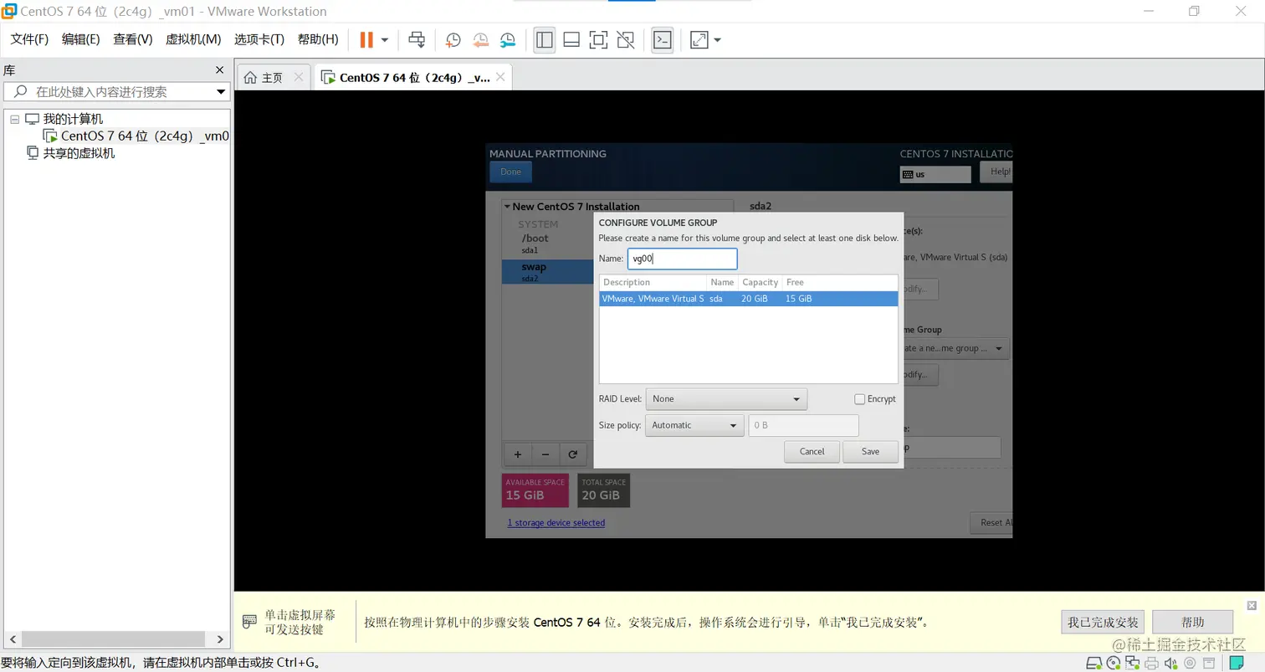Click the Send Ctrl+Alt+Del toolbar icon
1265x672 pixels.
coord(417,39)
